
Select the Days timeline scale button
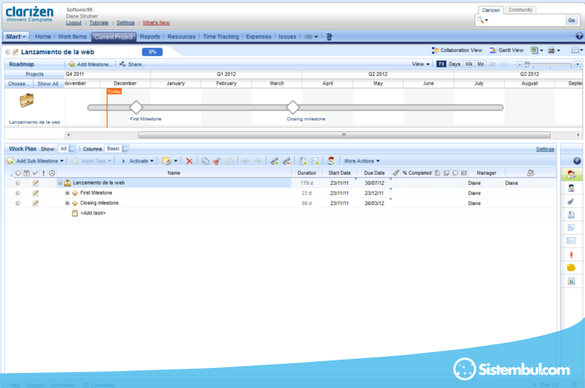[x=454, y=64]
